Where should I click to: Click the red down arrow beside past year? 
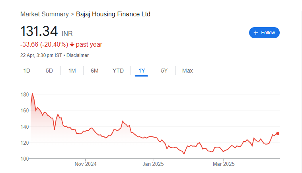pyautogui.click(x=72, y=44)
